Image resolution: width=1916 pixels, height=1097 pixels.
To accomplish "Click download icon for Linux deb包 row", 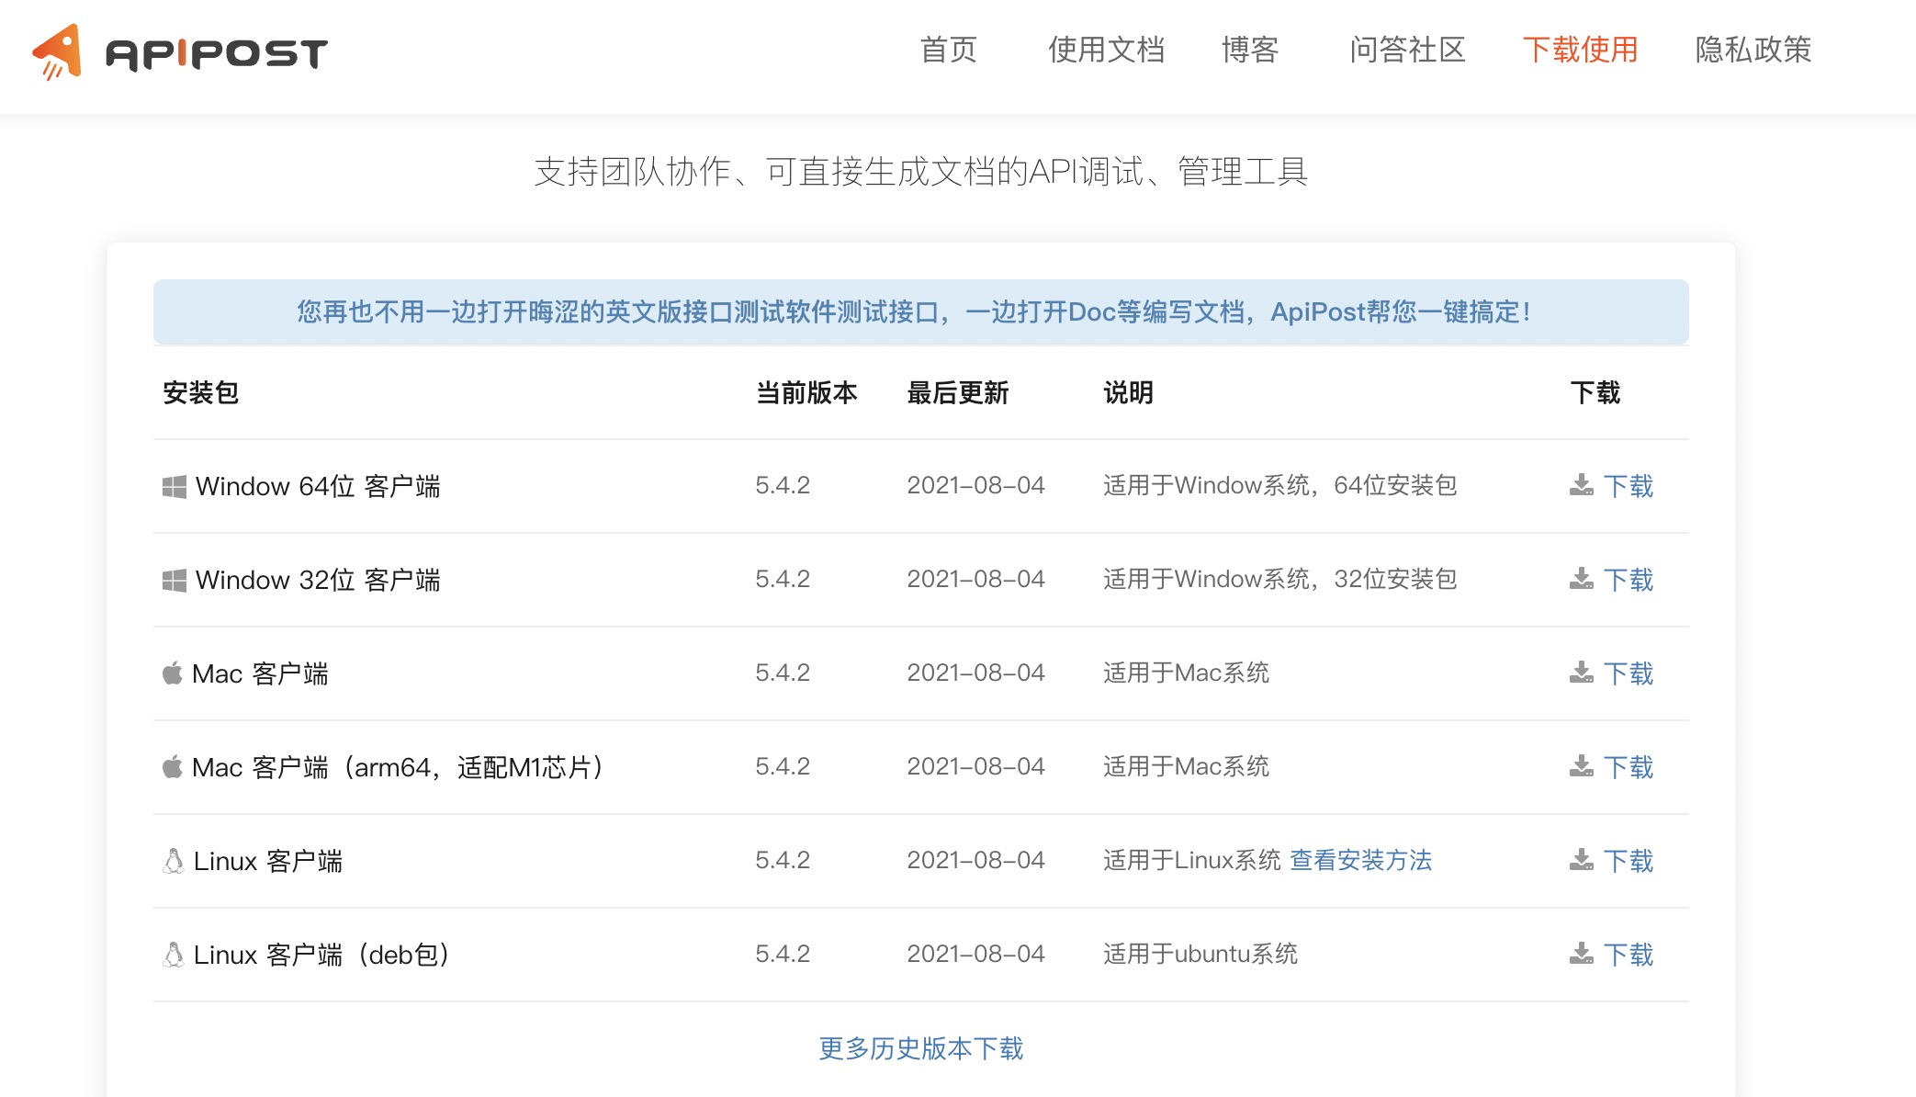I will 1581,954.
